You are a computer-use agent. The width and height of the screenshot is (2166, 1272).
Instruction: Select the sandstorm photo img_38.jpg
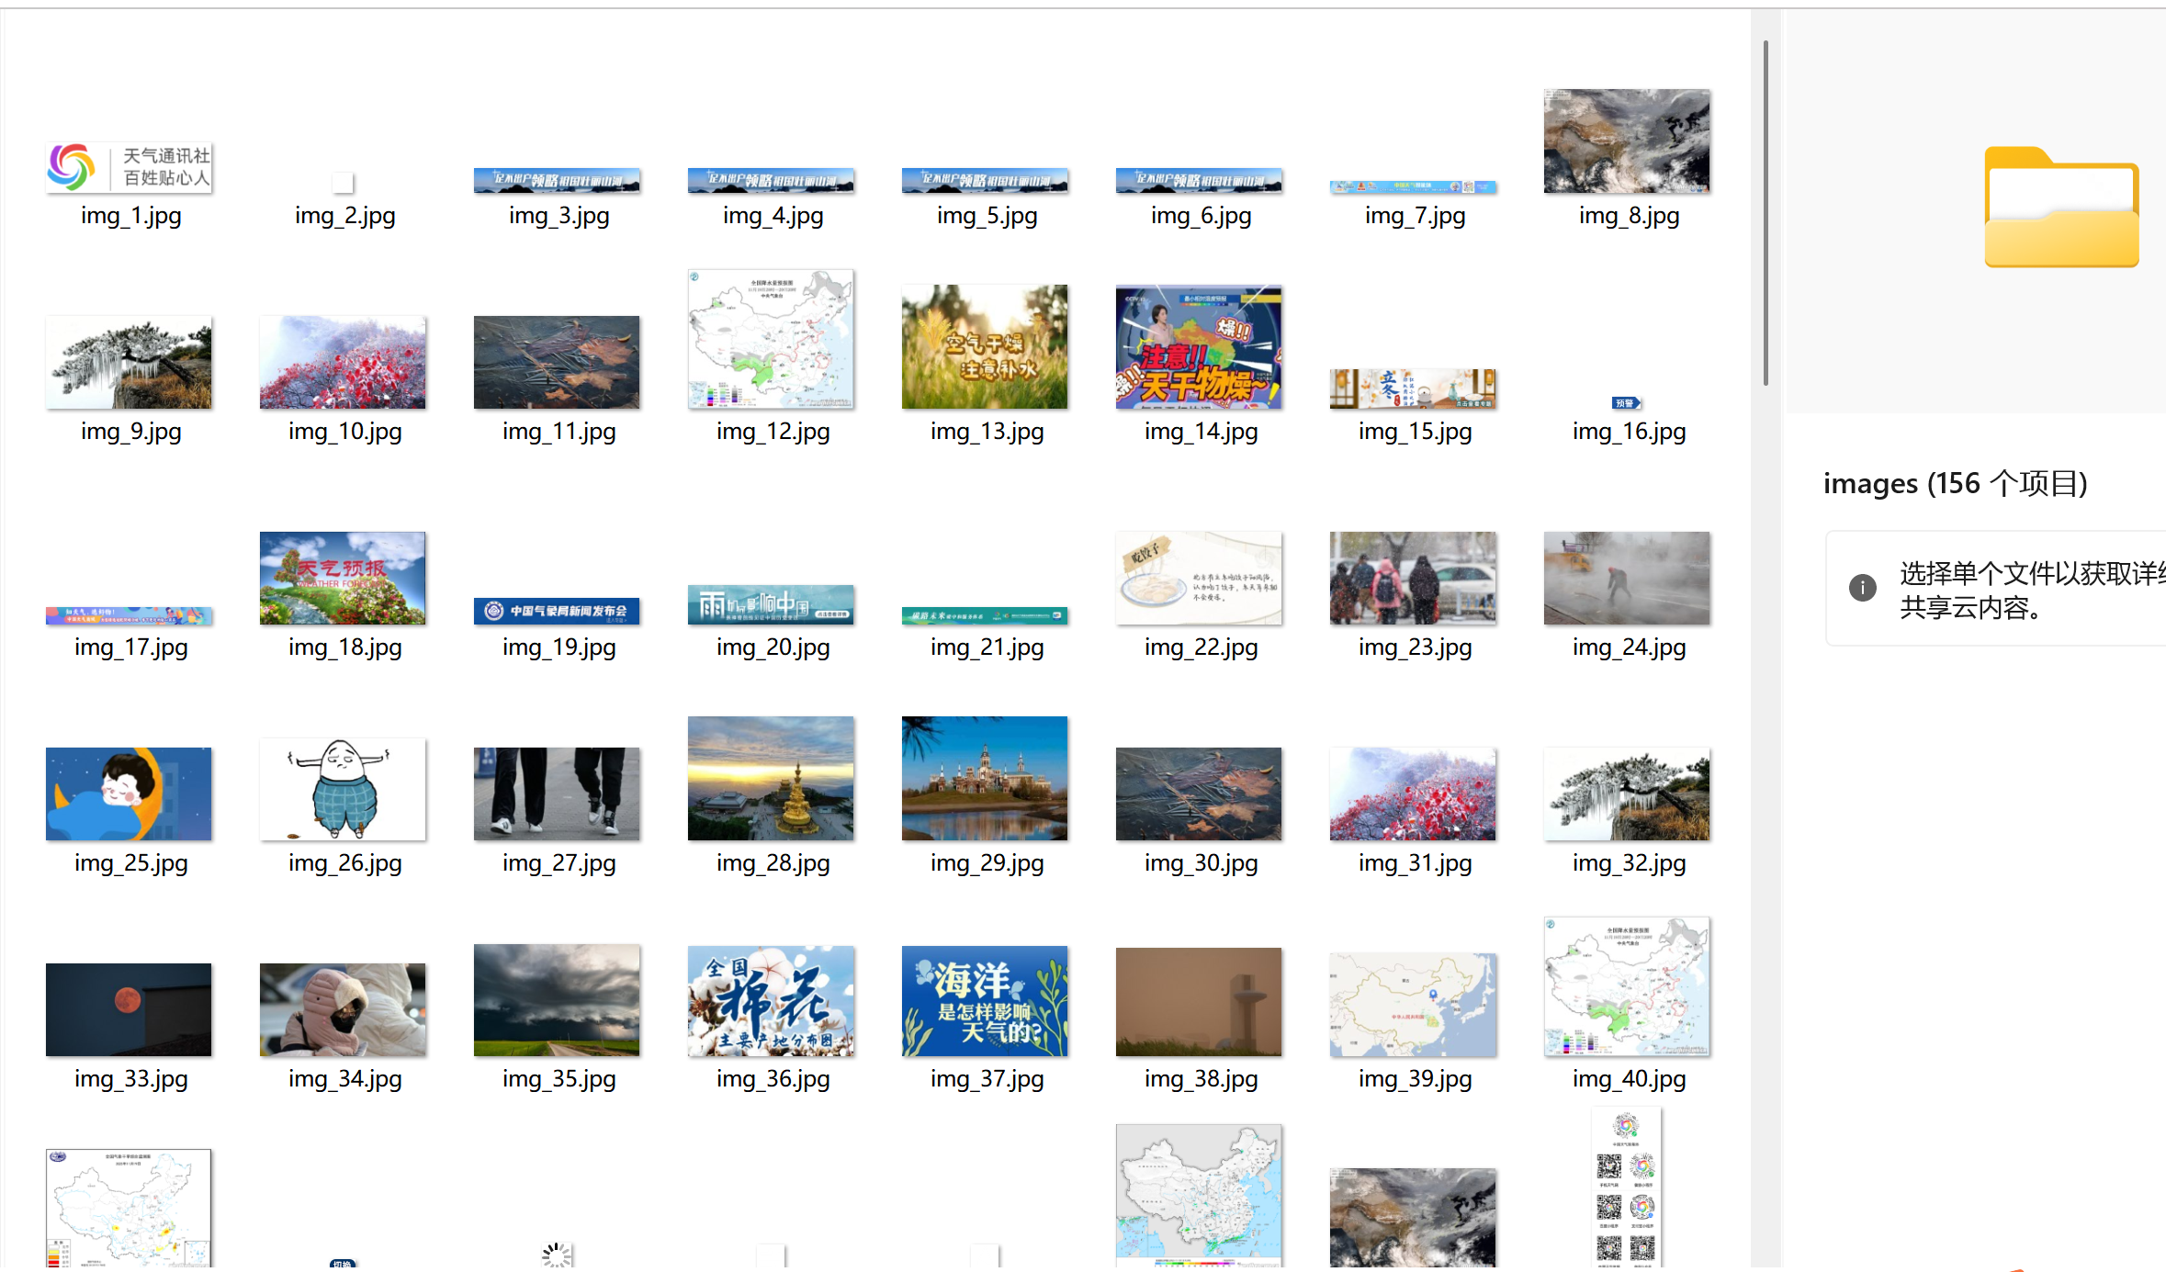[1199, 1002]
